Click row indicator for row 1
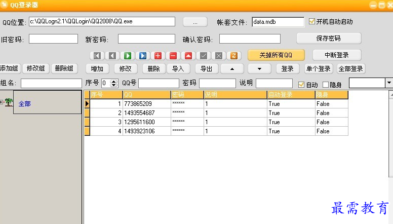 click(x=87, y=103)
